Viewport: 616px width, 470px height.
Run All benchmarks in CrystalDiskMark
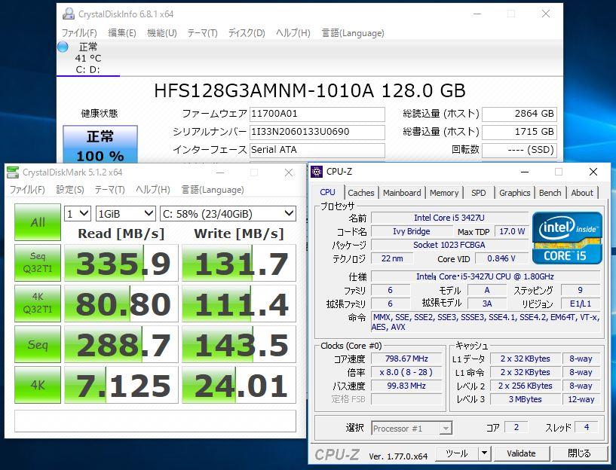38,222
